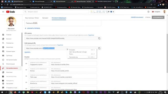The image size is (168, 94).
Task: Switch to the Брендинг tab
Action: [x=45, y=18]
